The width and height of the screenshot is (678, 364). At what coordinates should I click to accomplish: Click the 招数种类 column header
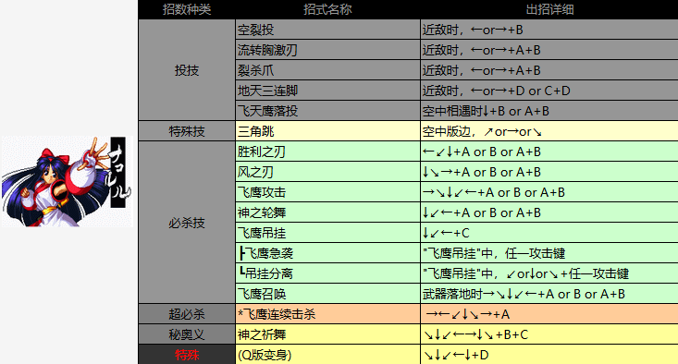(x=187, y=9)
